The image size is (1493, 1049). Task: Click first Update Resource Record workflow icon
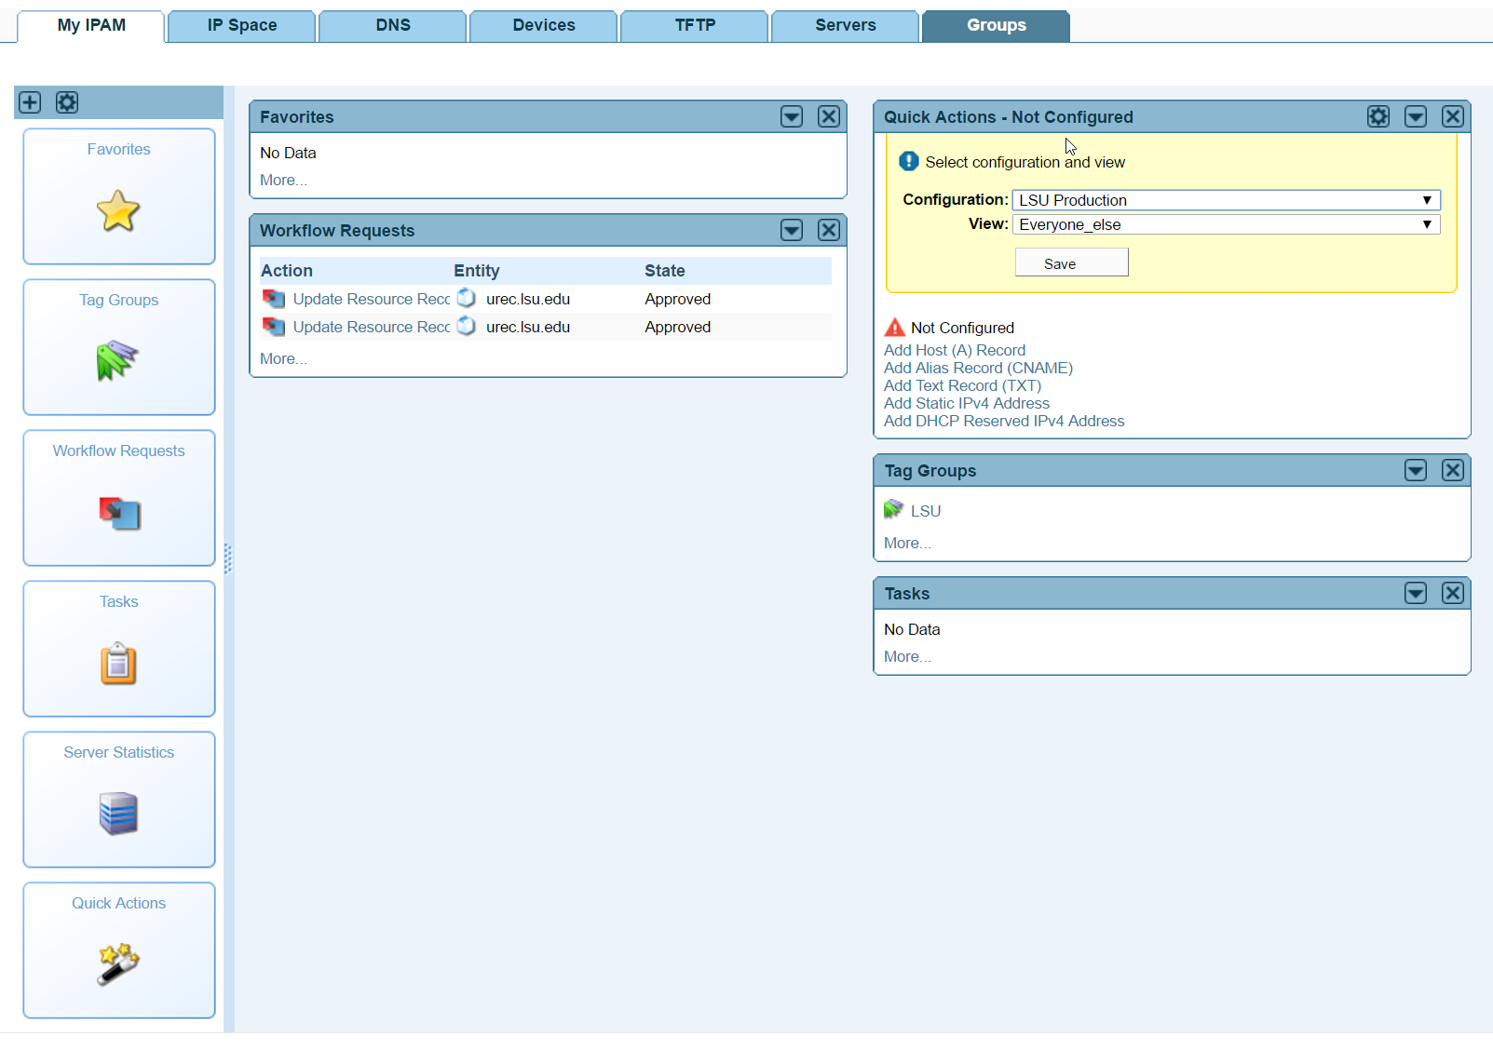[274, 299]
